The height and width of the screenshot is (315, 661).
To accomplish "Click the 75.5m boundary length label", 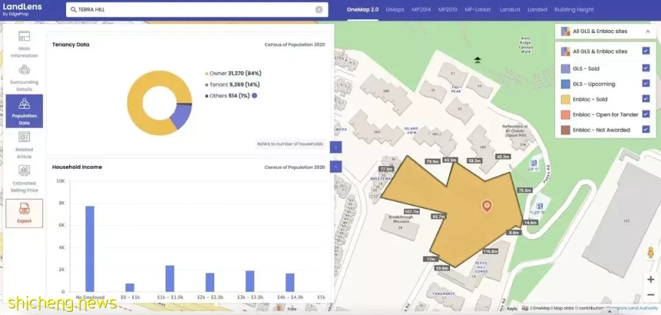I will point(525,190).
